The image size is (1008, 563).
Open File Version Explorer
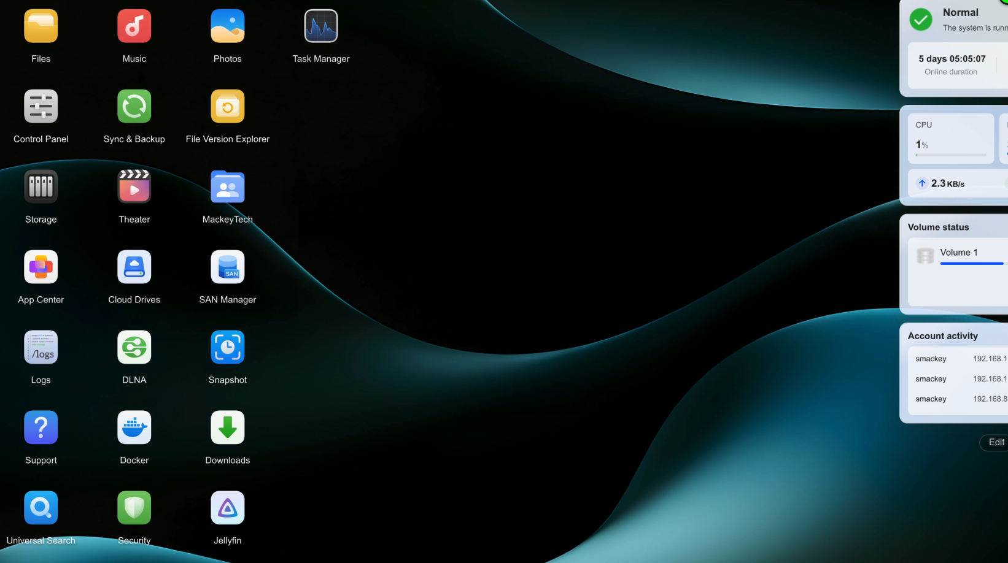pyautogui.click(x=227, y=106)
